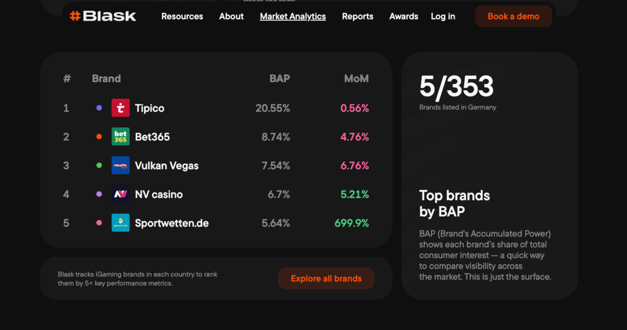Click the blue dot beside Tipico
This screenshot has width=627, height=330.
coord(99,108)
